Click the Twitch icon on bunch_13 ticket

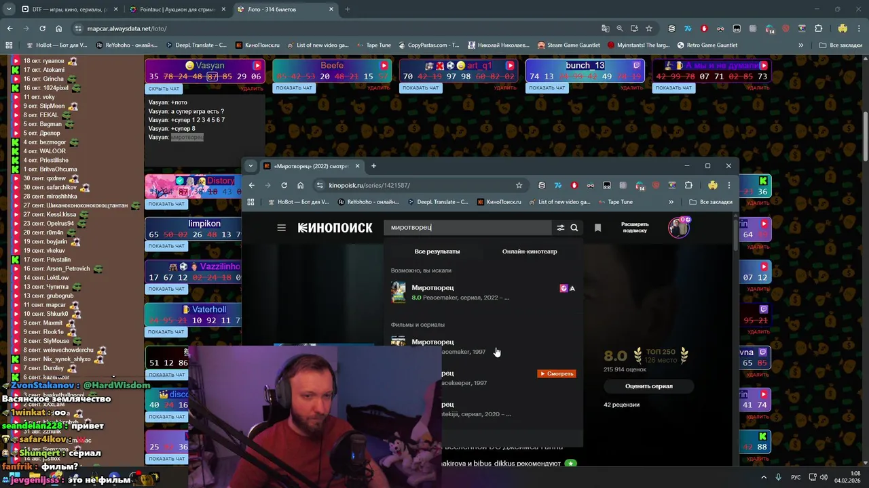pos(636,66)
